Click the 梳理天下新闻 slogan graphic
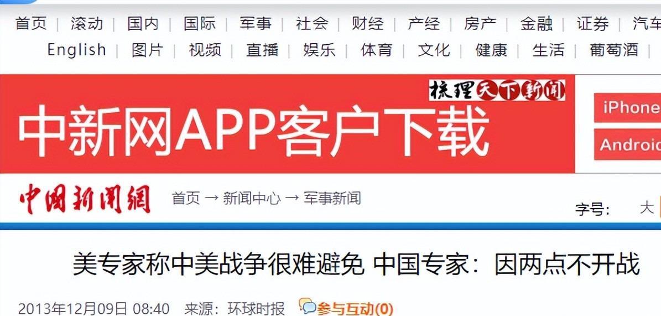Viewport: 661px width, 316px height. tap(497, 90)
